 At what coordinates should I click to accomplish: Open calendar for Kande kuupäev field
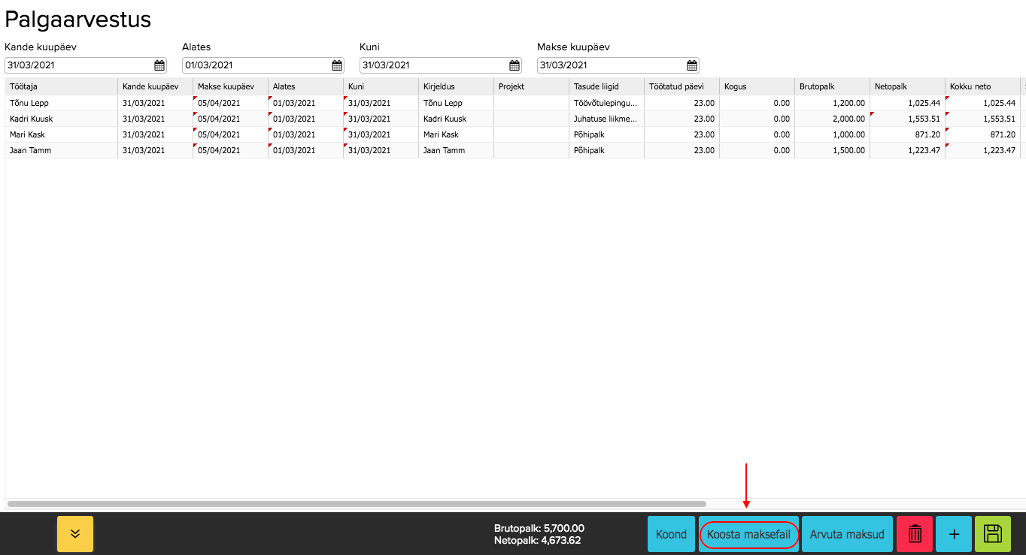[x=159, y=65]
